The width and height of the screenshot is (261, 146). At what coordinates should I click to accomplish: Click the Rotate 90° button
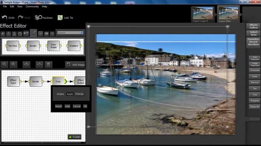click(254, 107)
